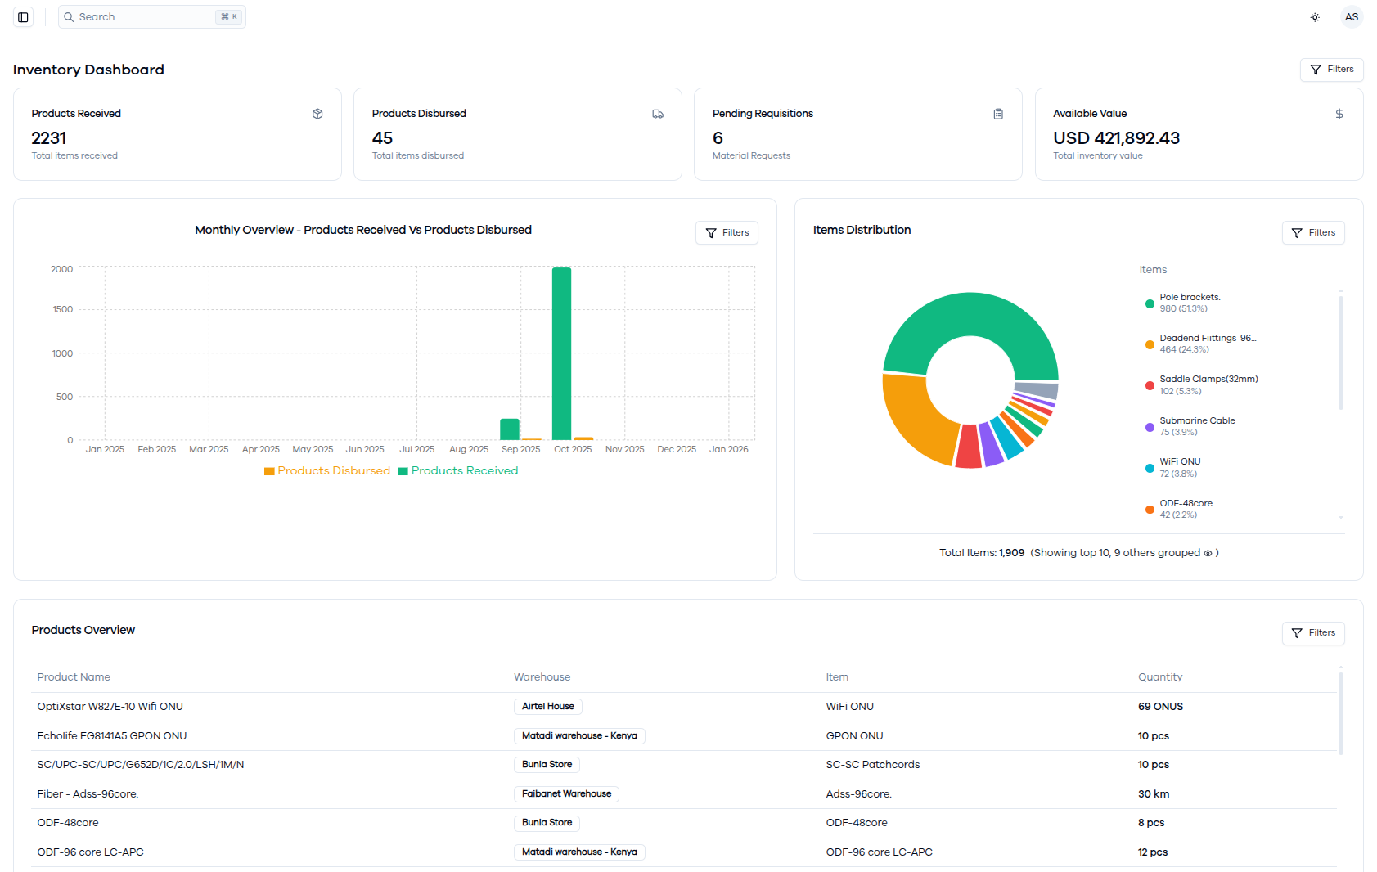Open Filters for Items Distribution
The height and width of the screenshot is (872, 1377).
point(1313,233)
